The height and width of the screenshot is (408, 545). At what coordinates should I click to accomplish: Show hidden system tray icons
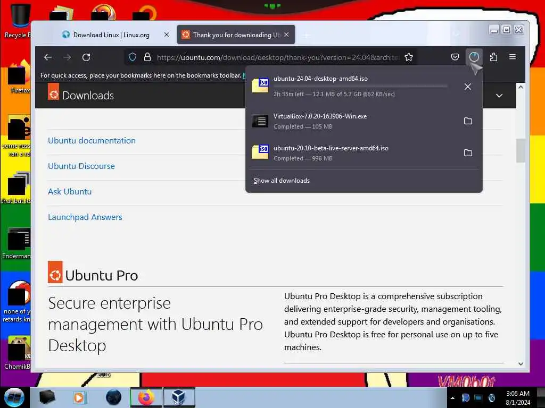(452, 398)
